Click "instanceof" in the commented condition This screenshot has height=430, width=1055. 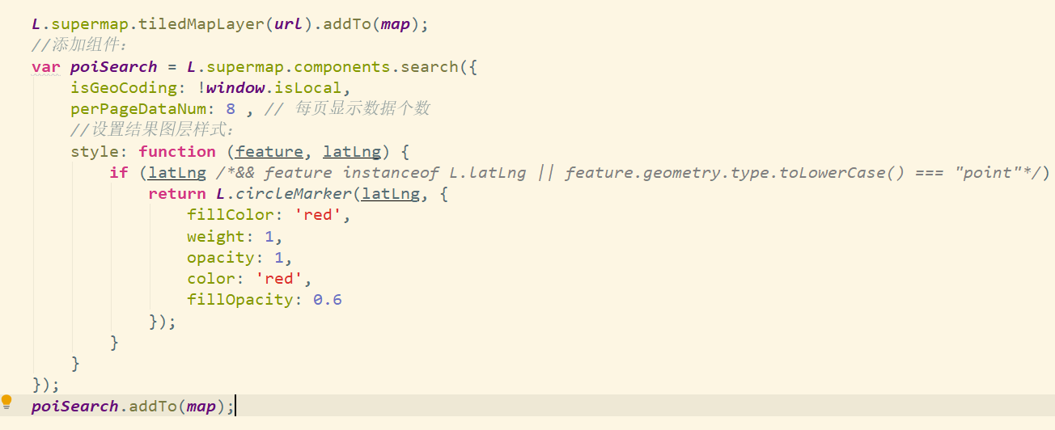coord(390,172)
